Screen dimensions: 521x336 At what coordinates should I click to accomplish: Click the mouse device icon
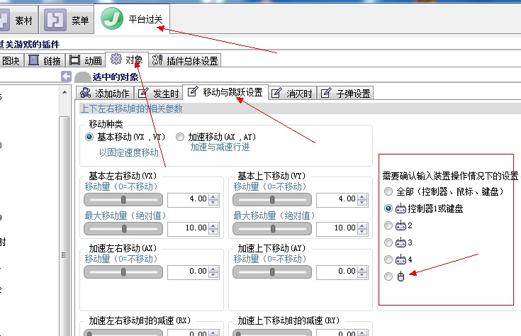pos(400,276)
